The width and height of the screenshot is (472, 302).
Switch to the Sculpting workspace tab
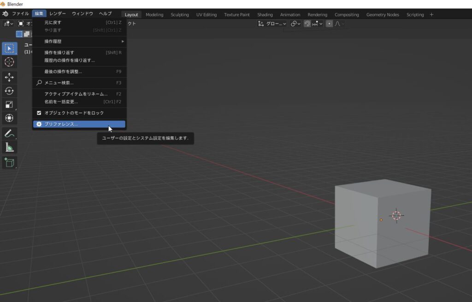click(180, 14)
